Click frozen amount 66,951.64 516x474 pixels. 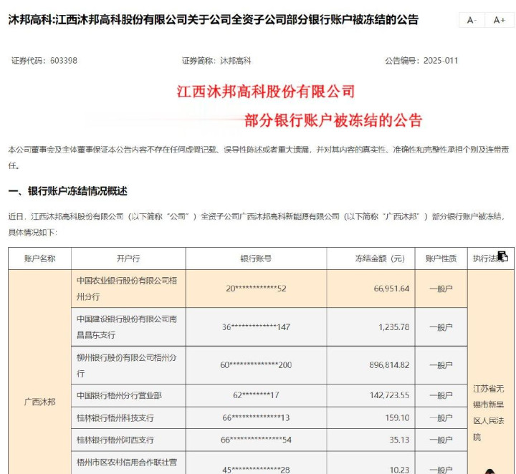click(x=391, y=289)
